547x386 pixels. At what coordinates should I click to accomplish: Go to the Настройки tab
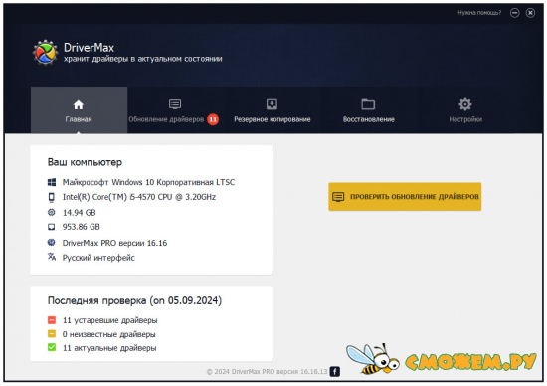(465, 110)
